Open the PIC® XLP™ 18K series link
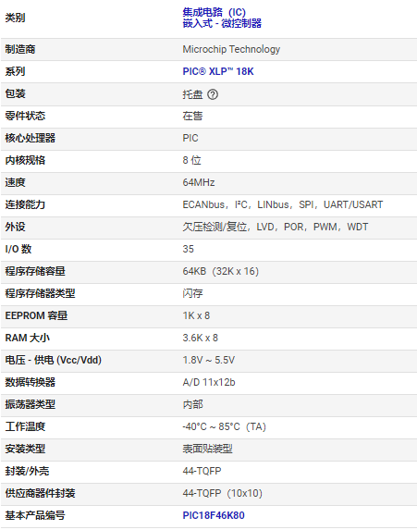Screen dimensions: 417x530 pyautogui.click(x=218, y=71)
